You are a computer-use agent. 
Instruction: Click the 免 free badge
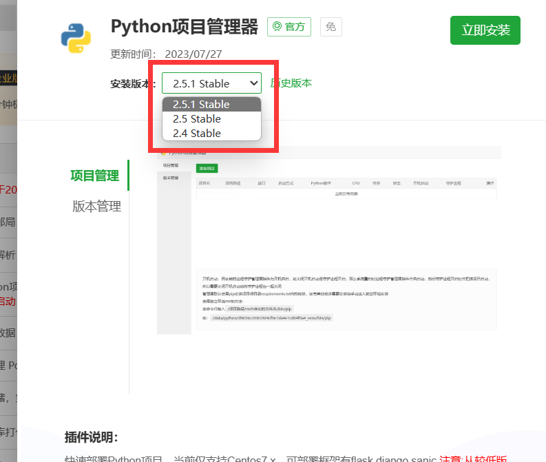330,27
